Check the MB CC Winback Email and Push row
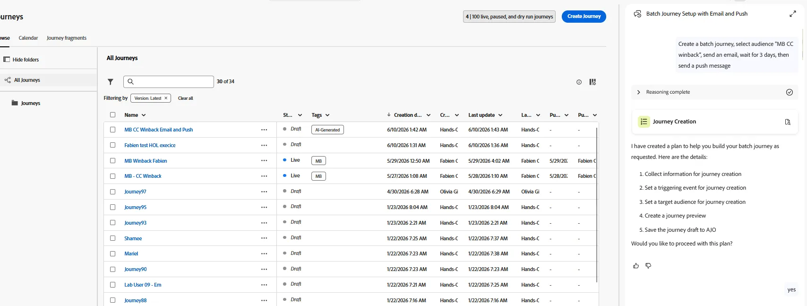 point(112,130)
